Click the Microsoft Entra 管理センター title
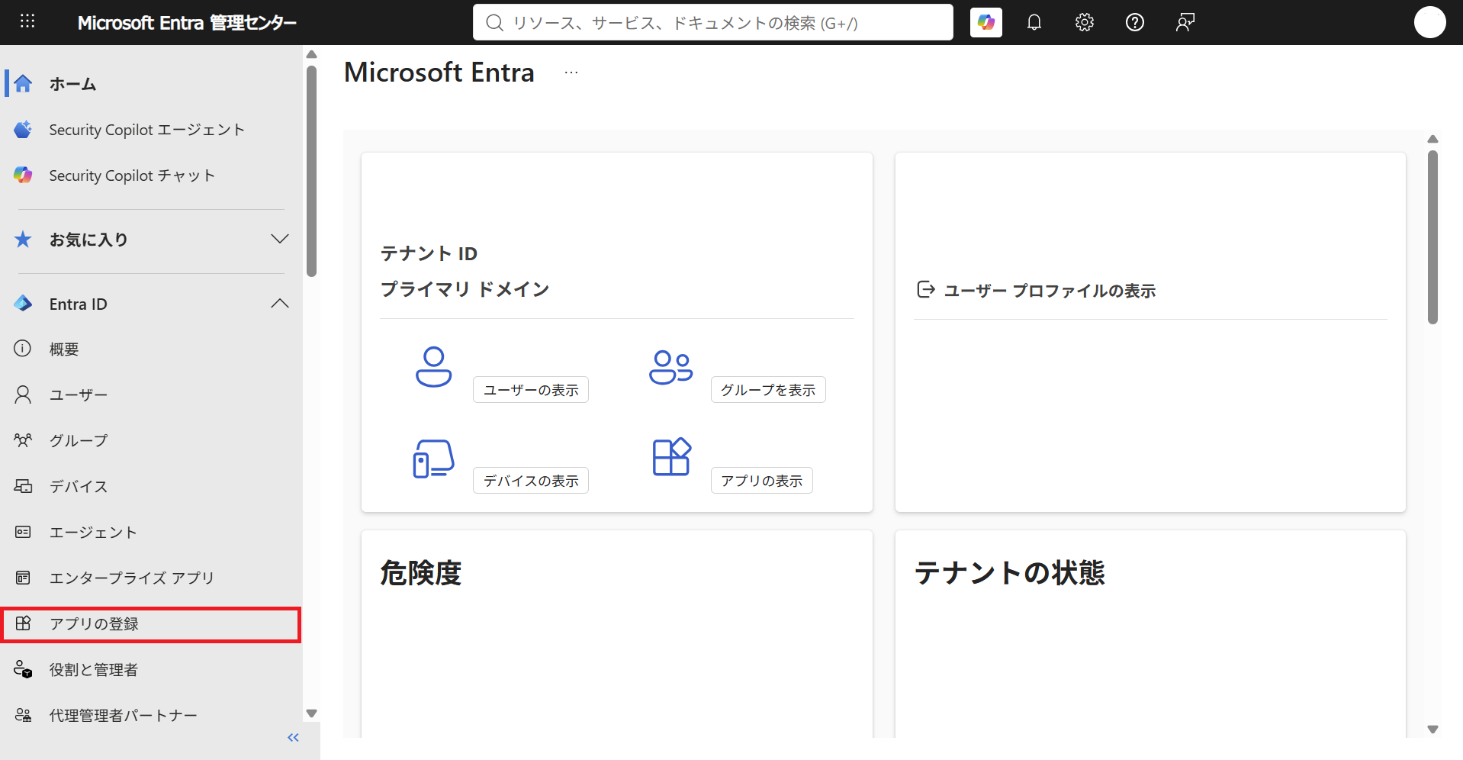The image size is (1463, 760). pos(187,23)
